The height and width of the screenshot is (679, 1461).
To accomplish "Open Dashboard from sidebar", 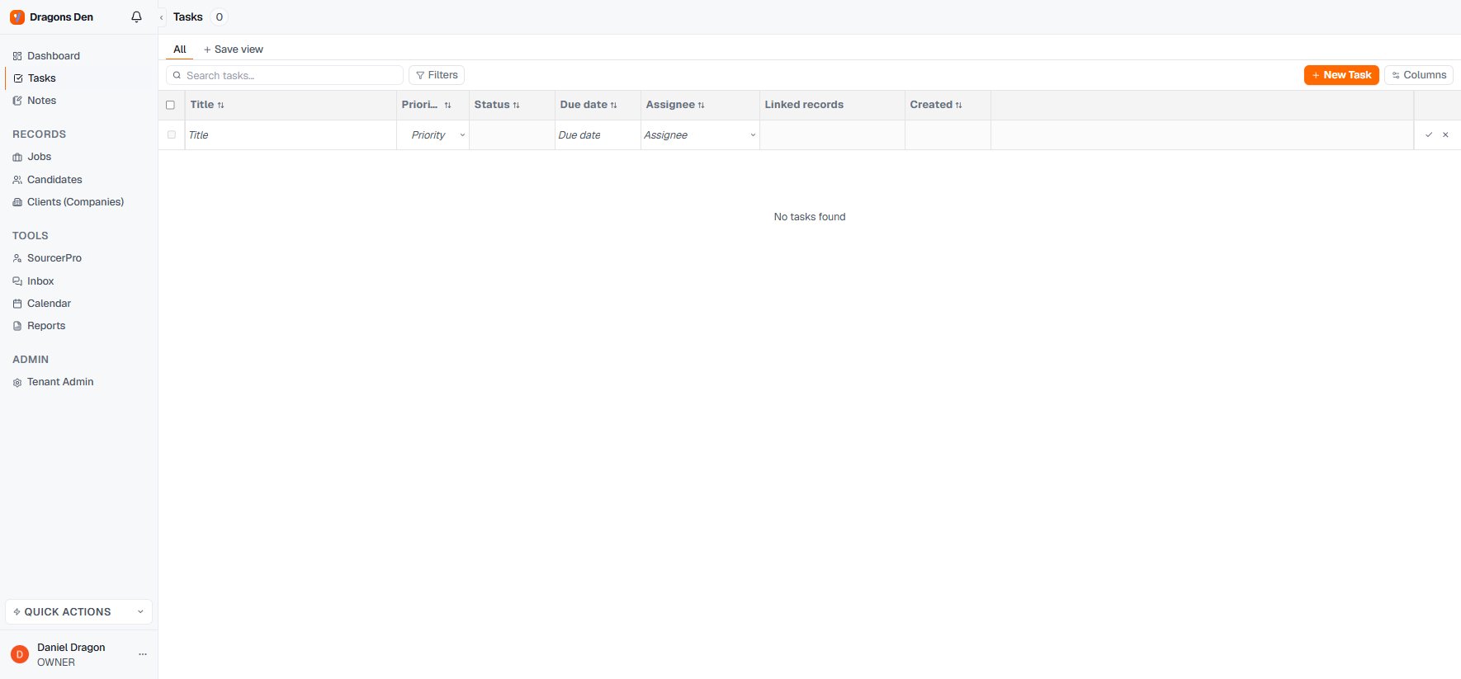I will click(x=54, y=56).
